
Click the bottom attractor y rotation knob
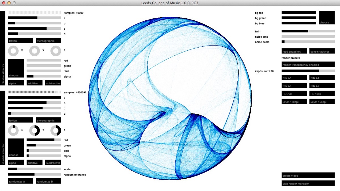point(35,130)
